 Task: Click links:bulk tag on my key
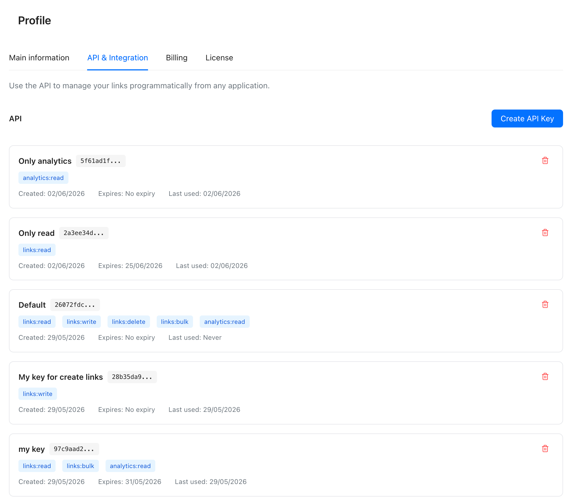pyautogui.click(x=81, y=466)
